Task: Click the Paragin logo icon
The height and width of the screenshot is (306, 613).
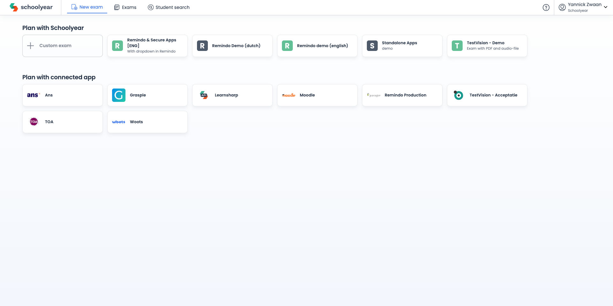Action: [x=374, y=95]
